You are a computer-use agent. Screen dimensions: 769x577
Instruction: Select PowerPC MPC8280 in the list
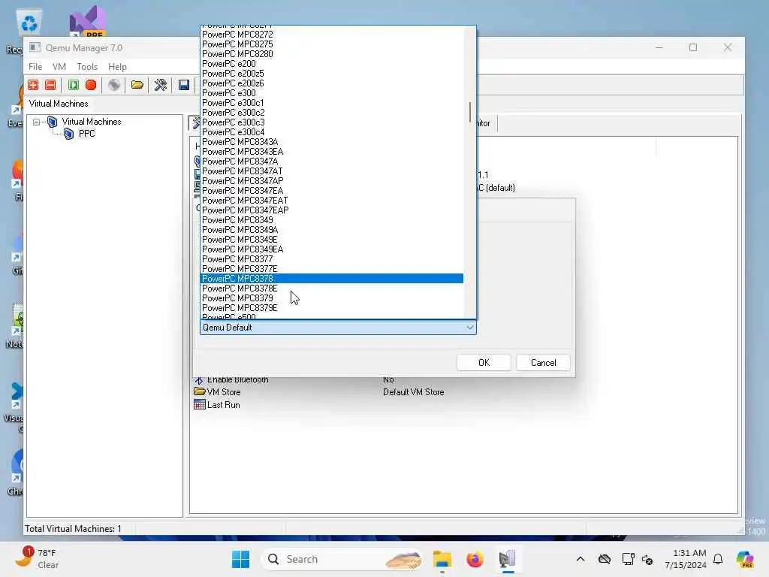pyautogui.click(x=332, y=54)
